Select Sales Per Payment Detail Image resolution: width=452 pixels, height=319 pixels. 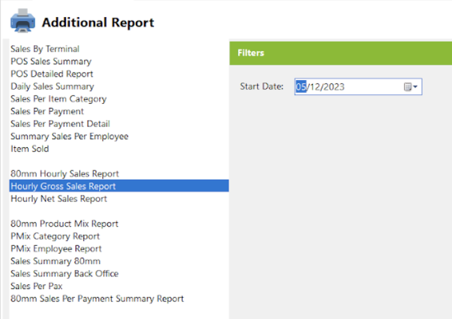click(60, 124)
